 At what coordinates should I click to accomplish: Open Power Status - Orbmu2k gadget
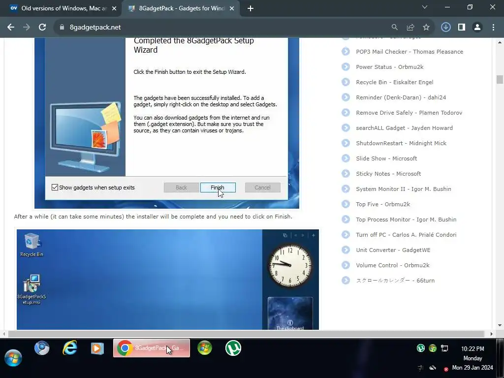[390, 67]
